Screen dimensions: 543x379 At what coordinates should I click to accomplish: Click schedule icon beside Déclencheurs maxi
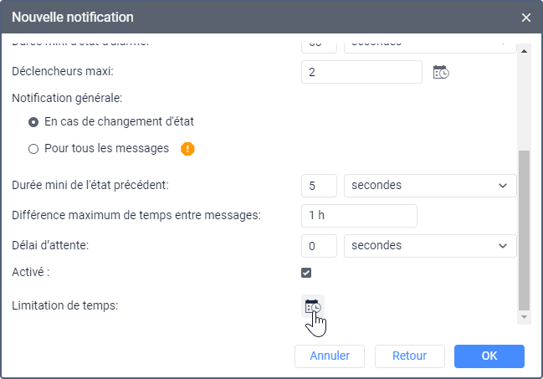coord(440,73)
